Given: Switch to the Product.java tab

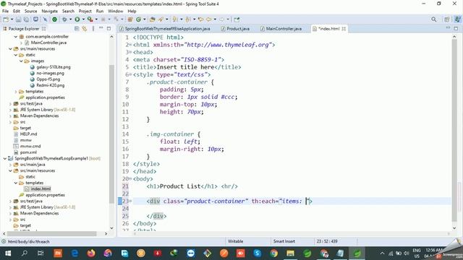Looking at the screenshot, I should coord(235,29).
